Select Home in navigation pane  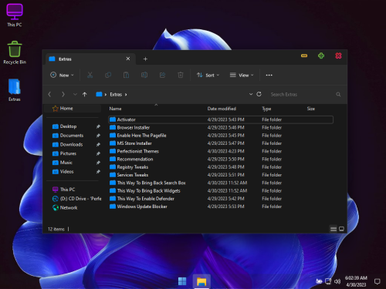[x=73, y=109]
